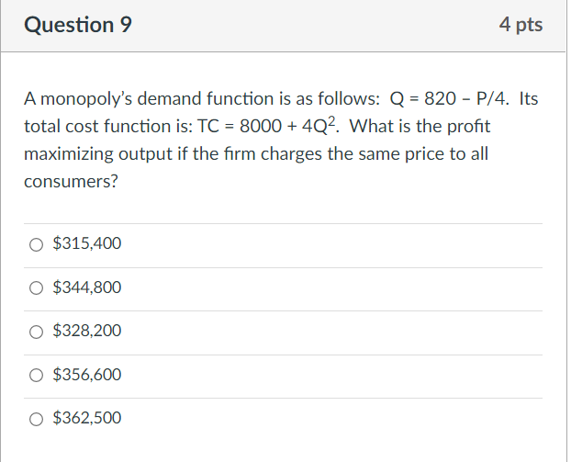571x462 pixels.
Task: Click the demand function "Q = 820 – P/4"
Action: tap(449, 99)
